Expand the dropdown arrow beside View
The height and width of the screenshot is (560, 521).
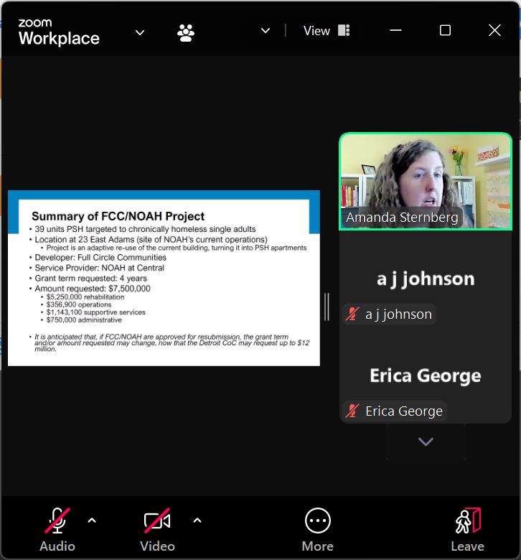(x=266, y=31)
